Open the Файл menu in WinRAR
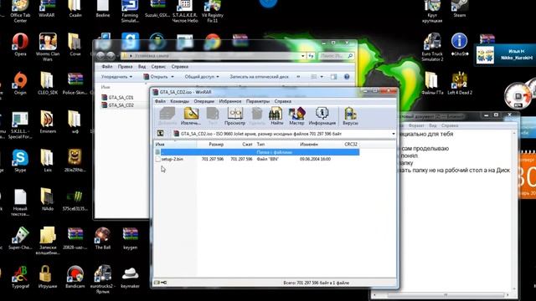 click(x=160, y=101)
